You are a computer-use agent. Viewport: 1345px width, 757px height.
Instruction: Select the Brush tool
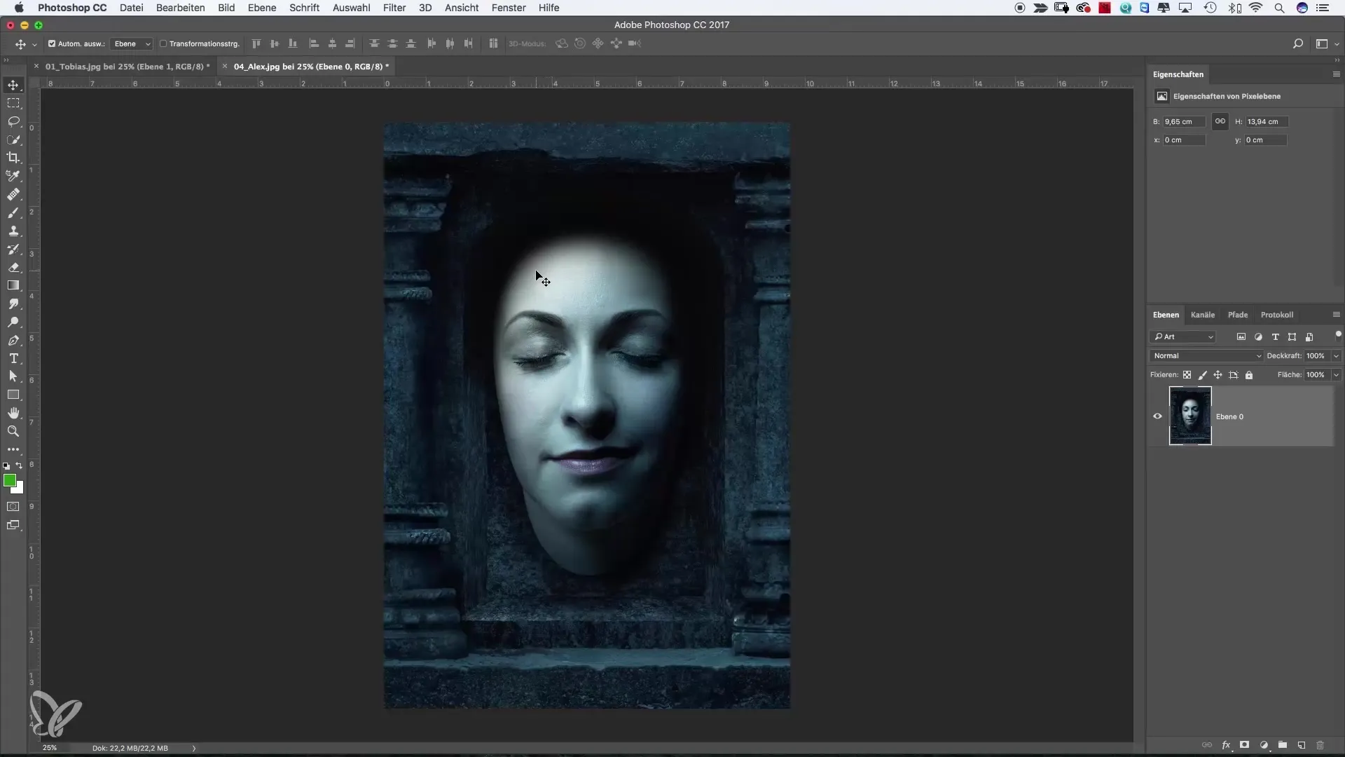pyautogui.click(x=13, y=212)
